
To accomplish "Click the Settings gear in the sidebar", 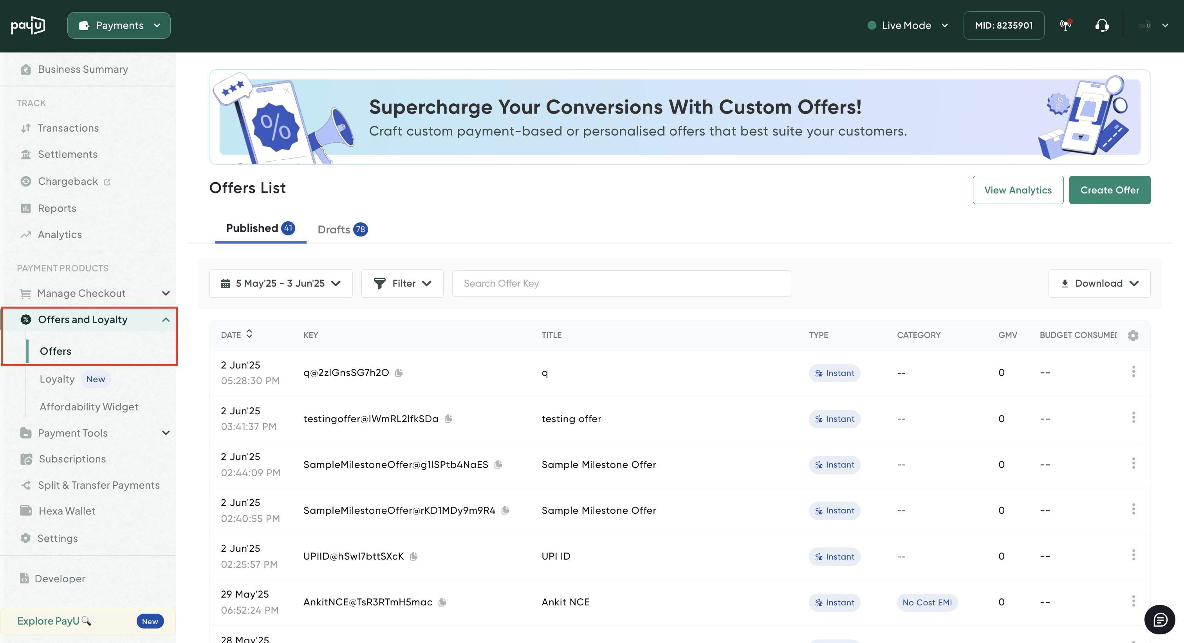I will [x=26, y=538].
